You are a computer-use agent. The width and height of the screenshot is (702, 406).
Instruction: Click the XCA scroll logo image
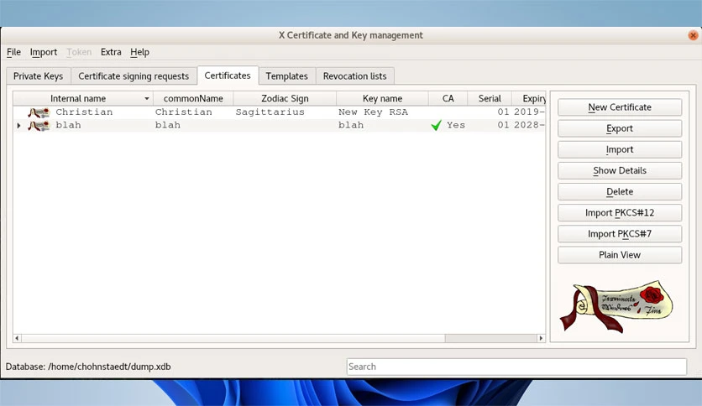point(616,306)
